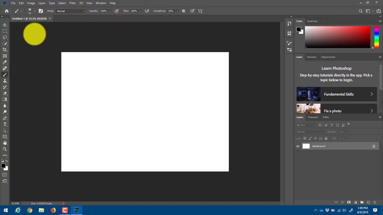Open the brush Mode dropdown
The width and height of the screenshot is (383, 215).
[x=71, y=11]
